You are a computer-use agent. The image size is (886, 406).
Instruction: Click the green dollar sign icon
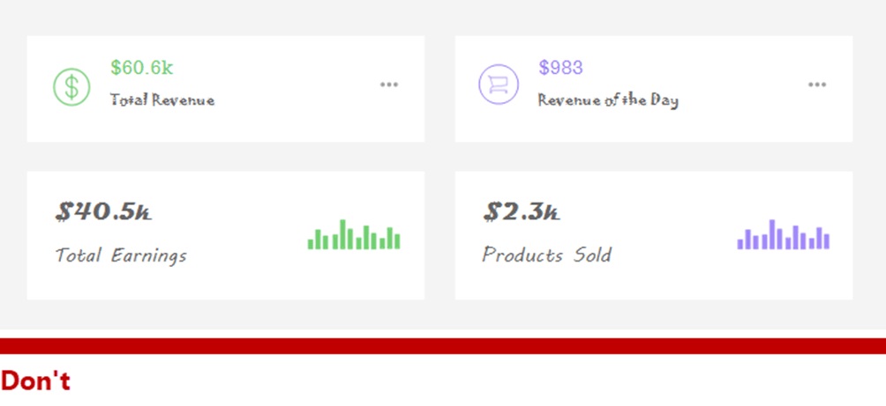71,86
